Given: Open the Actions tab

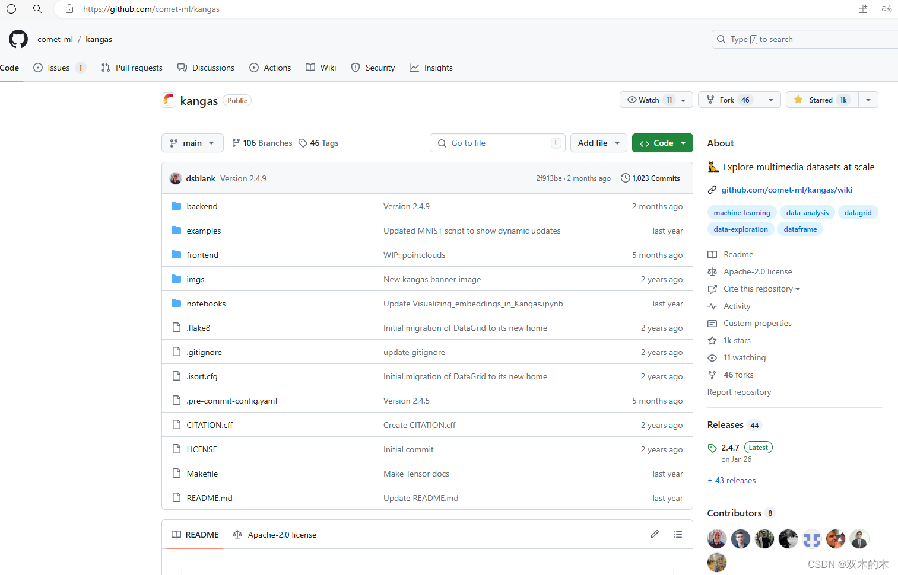Looking at the screenshot, I should tap(270, 68).
